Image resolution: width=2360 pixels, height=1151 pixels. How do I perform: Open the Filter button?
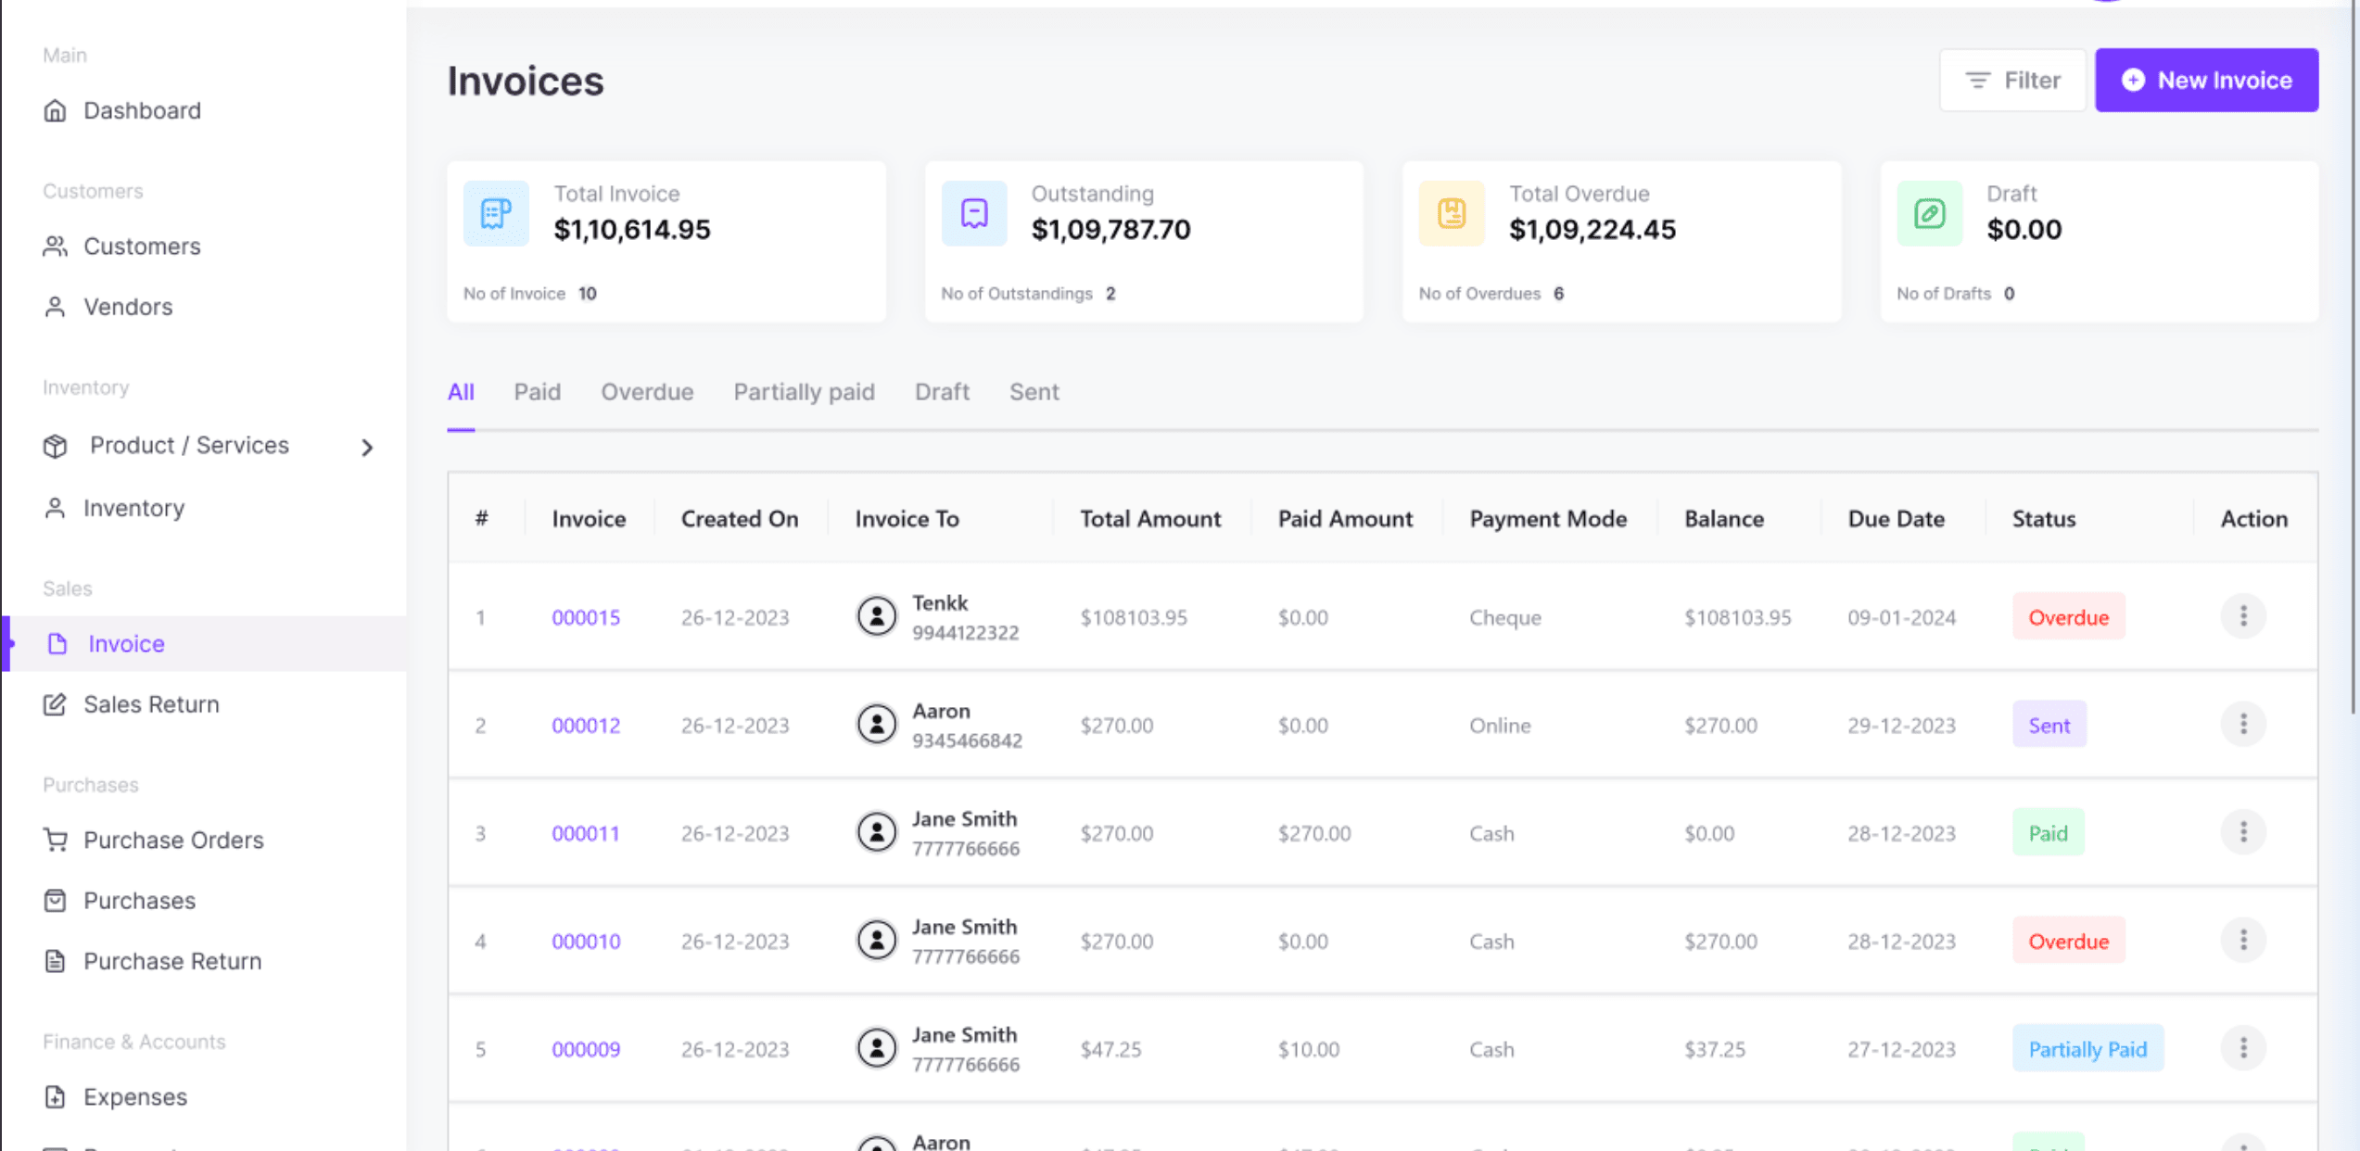click(2011, 81)
